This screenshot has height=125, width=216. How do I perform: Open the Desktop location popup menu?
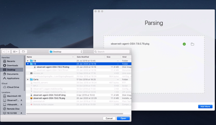[x=66, y=52]
